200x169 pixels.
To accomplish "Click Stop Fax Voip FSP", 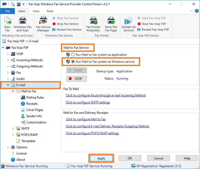I will pos(152,24).
